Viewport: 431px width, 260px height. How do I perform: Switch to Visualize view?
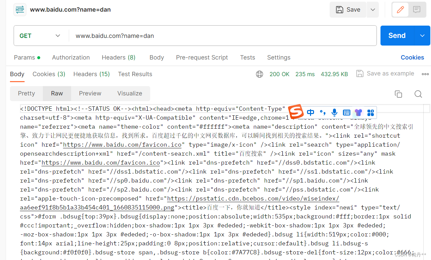[x=130, y=93]
